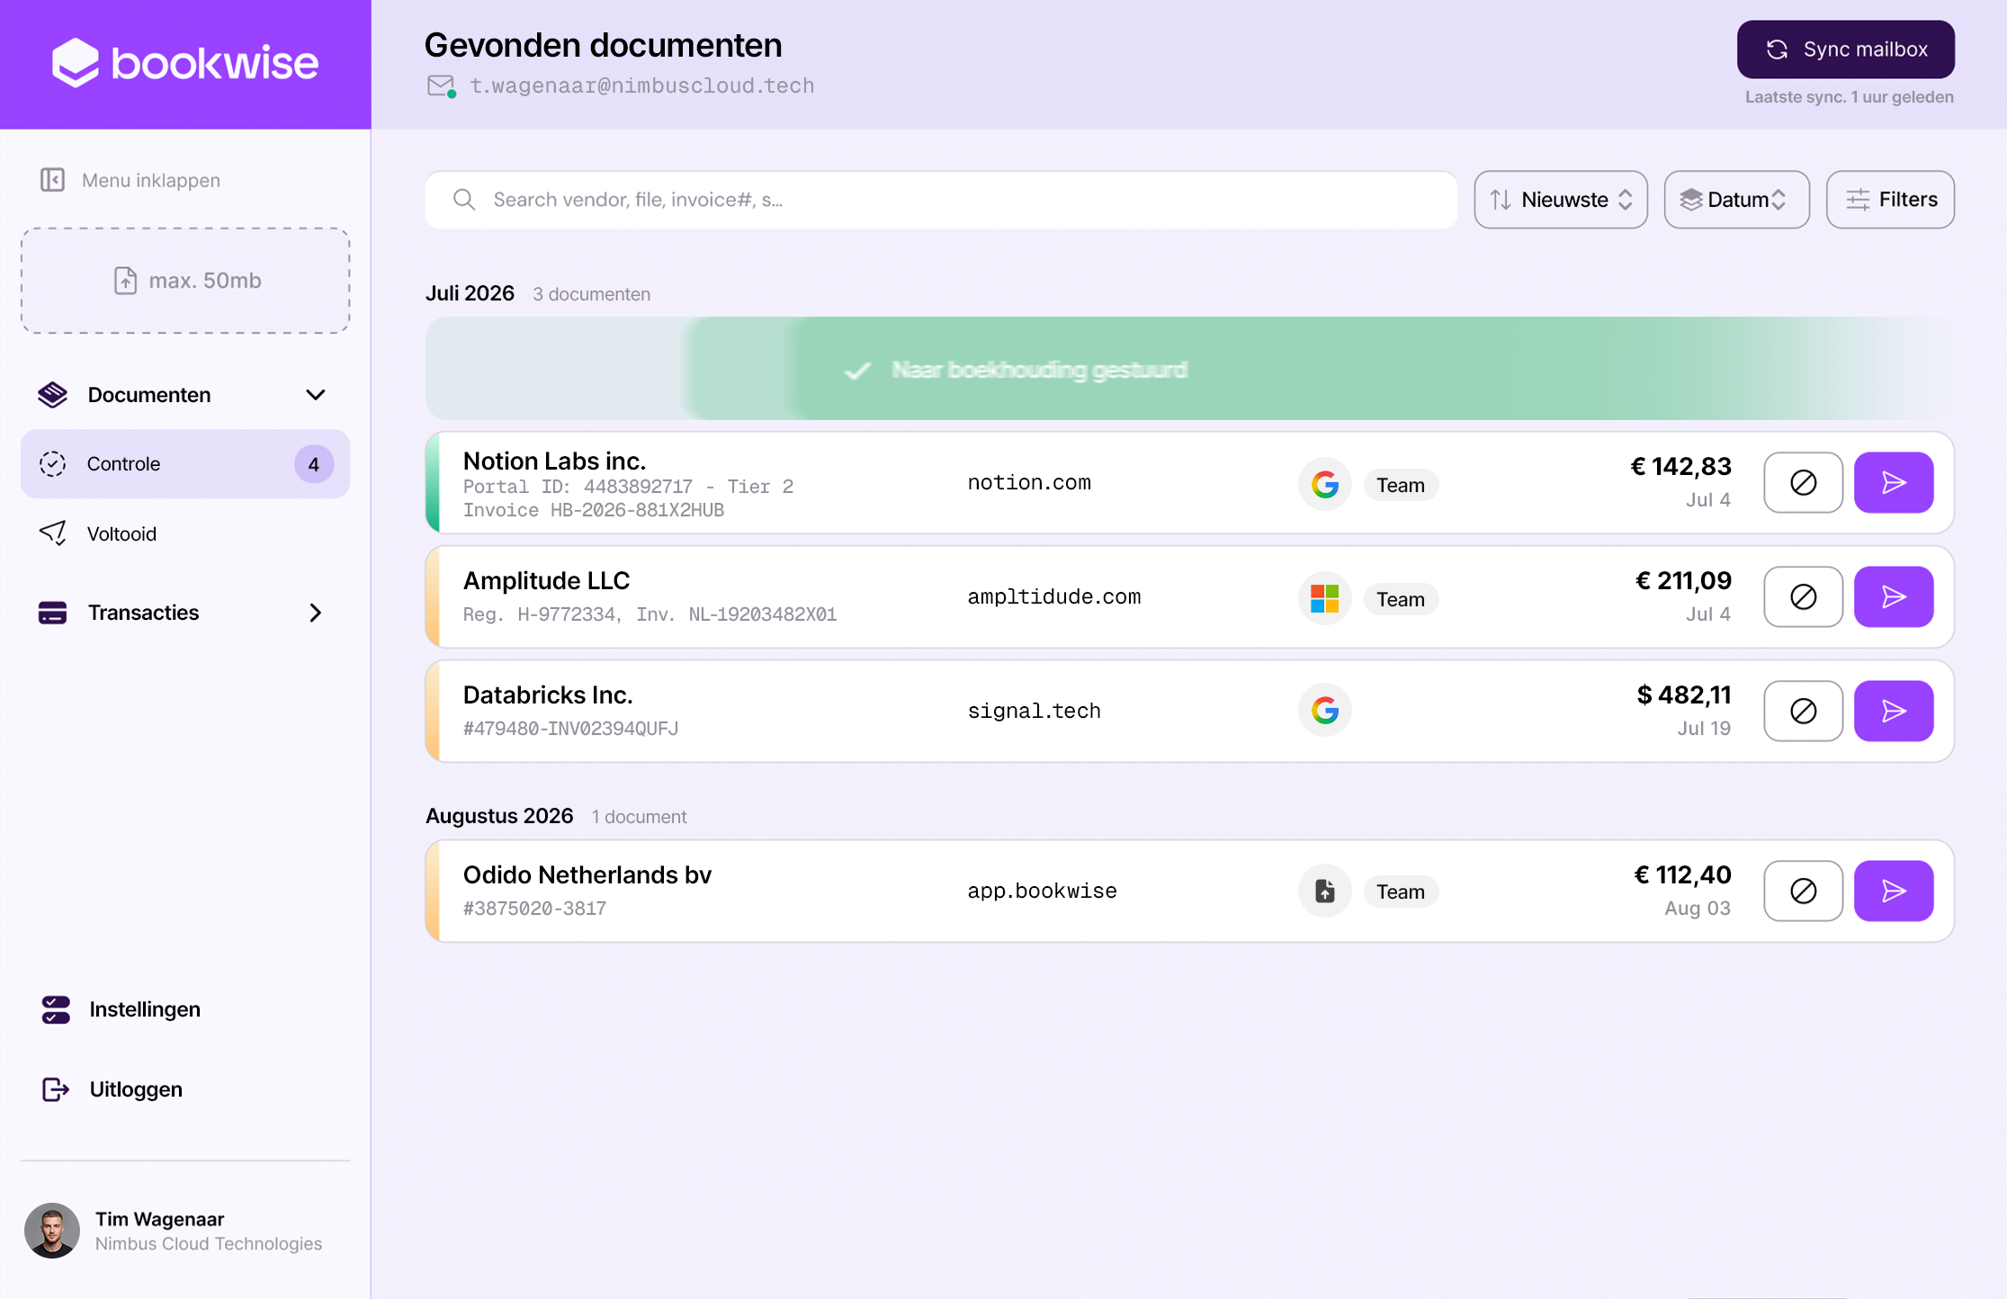
Task: Open the Nieuwste sort dropdown
Action: 1560,200
